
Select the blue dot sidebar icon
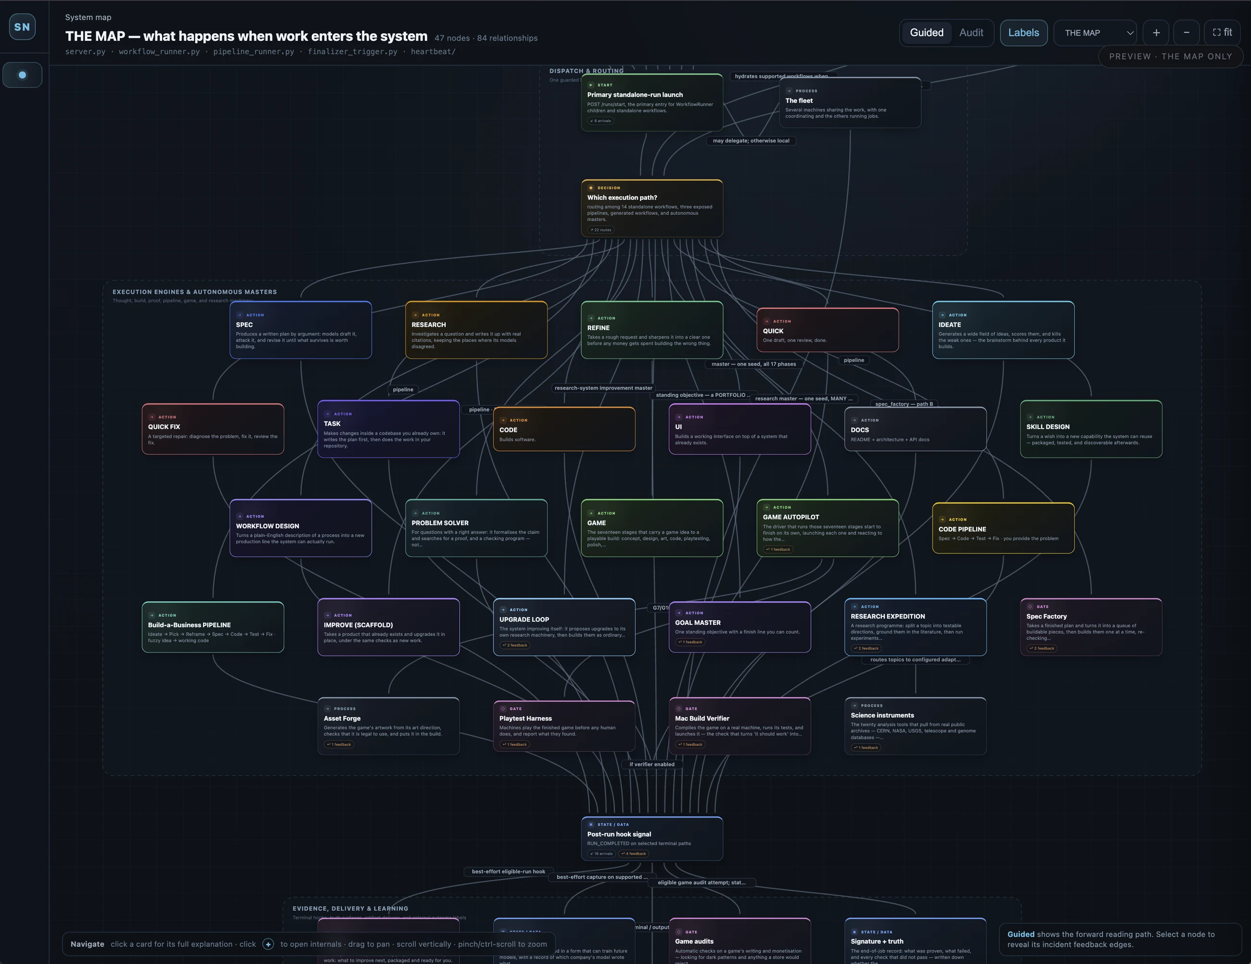coord(22,75)
